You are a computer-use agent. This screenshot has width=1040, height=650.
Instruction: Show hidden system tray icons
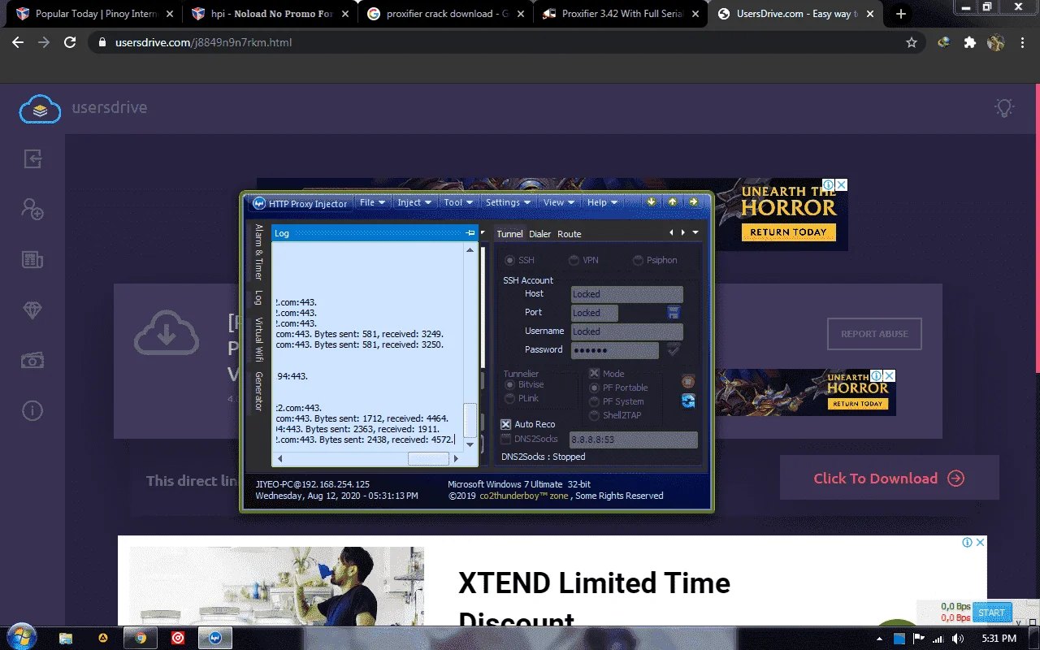click(x=878, y=639)
